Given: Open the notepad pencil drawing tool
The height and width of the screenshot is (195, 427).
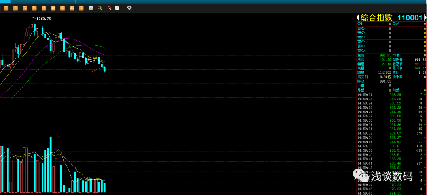Looking at the screenshot, I should click(x=117, y=8).
